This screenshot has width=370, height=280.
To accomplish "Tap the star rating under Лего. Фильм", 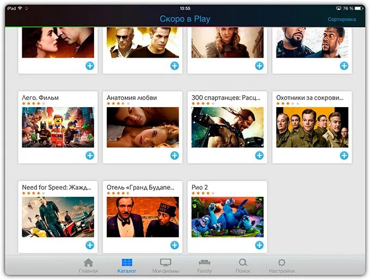I will (x=33, y=103).
